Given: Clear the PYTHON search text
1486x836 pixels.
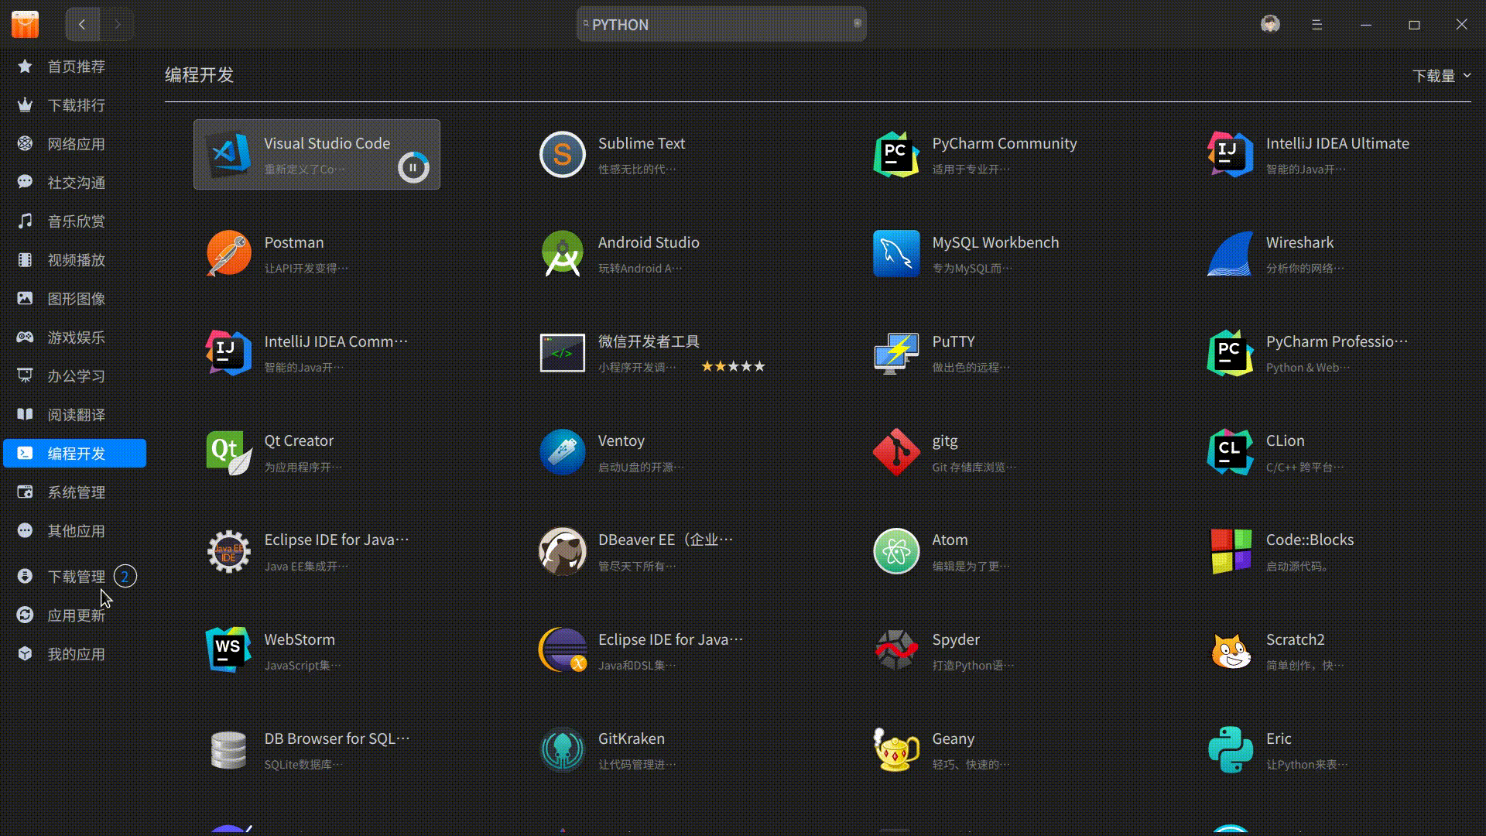Looking at the screenshot, I should (857, 24).
